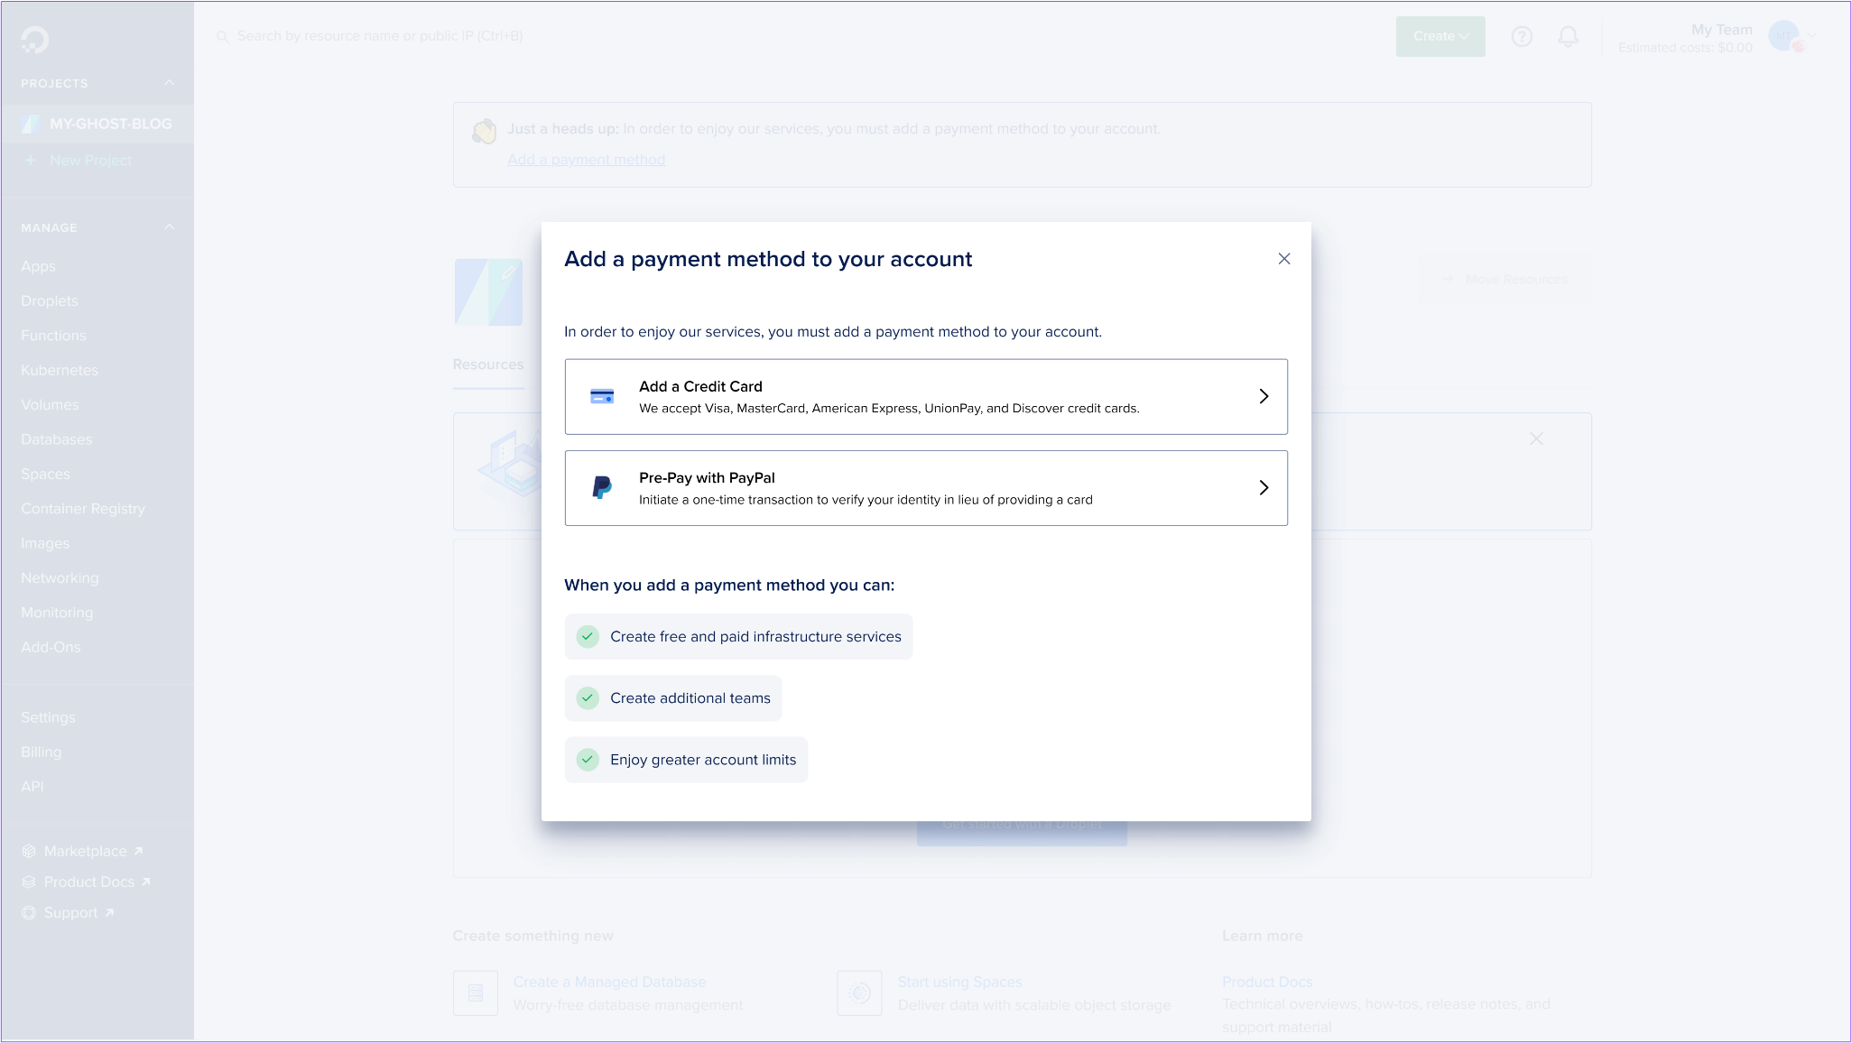Go to Networking in sidebar
The image size is (1852, 1043).
point(60,577)
